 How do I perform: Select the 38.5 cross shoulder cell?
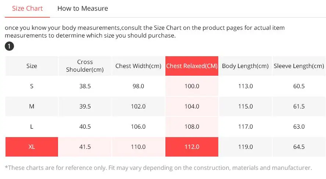85,86
